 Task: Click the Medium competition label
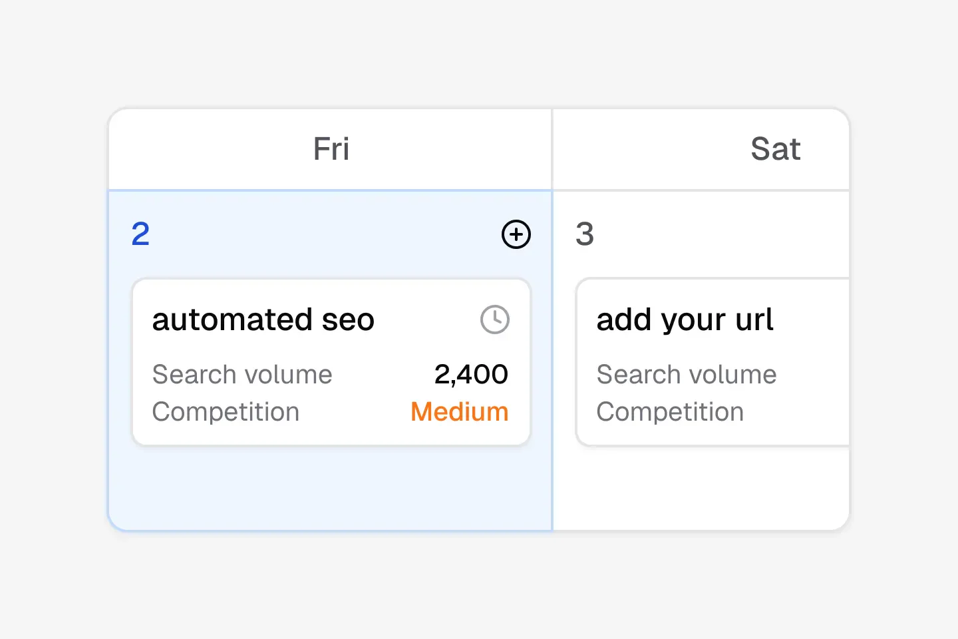click(459, 411)
